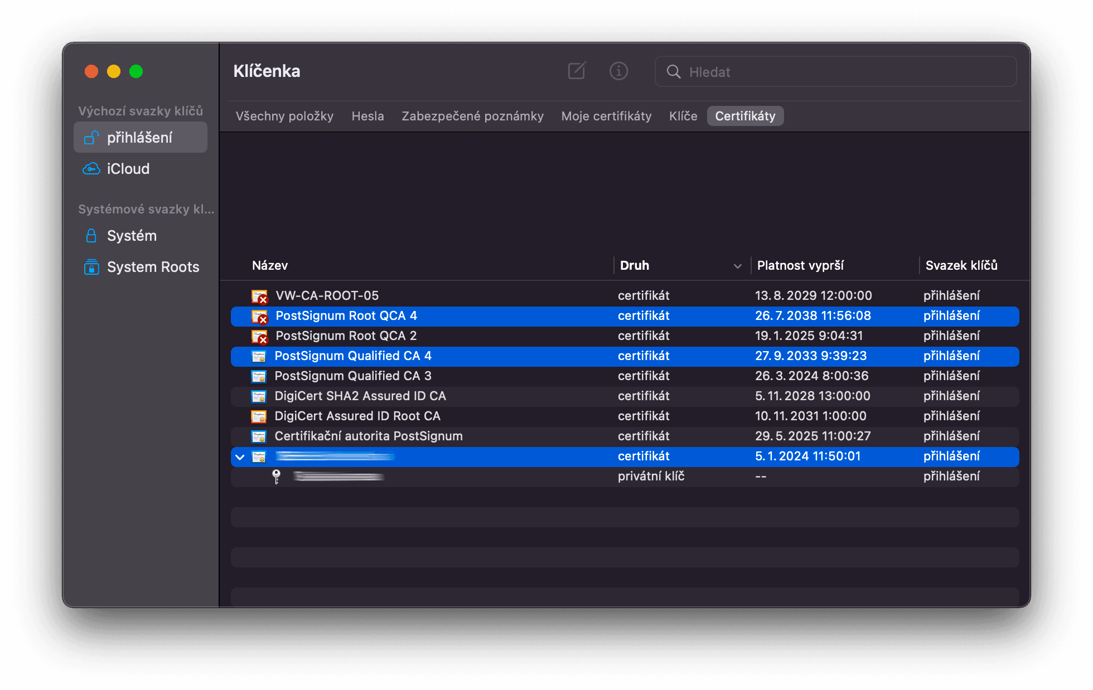Select the PostSignum Qualified CA 3 row

353,376
